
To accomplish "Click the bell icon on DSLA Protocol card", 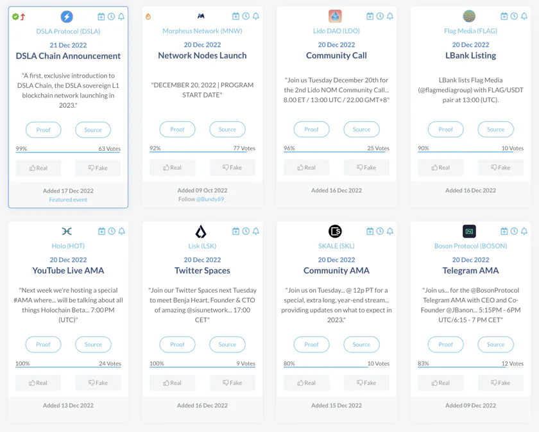I will coord(121,17).
